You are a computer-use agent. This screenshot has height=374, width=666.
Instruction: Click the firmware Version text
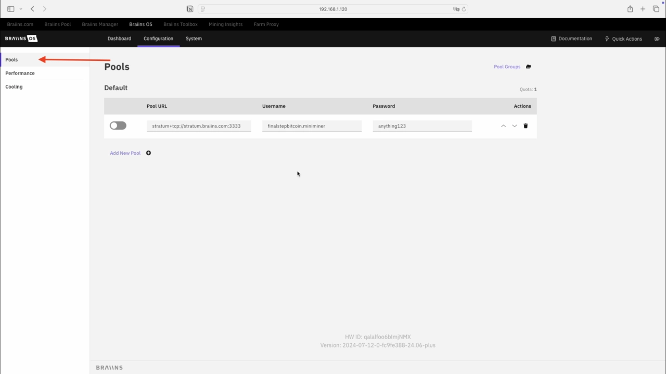[x=378, y=345]
